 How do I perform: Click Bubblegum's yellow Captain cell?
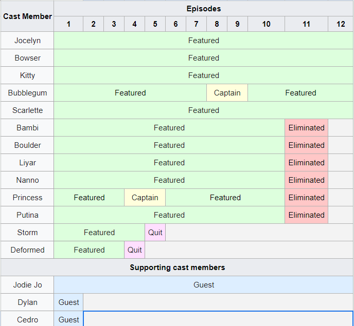(x=227, y=93)
